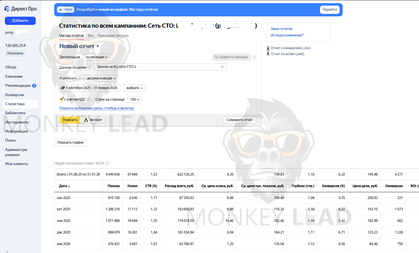This screenshot has height=253, width=419.
Task: Open the История изменений link
Action: point(286,35)
